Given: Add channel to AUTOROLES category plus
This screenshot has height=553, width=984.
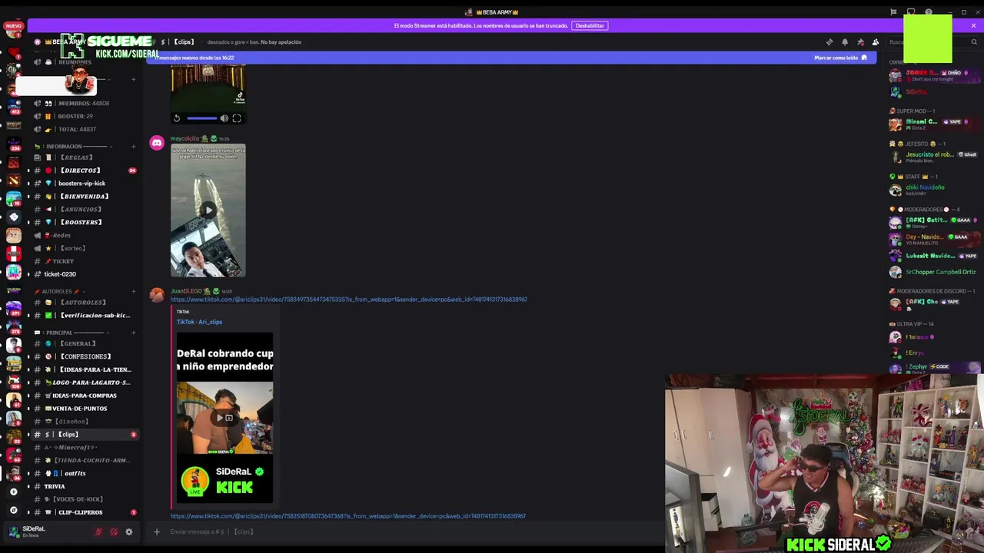Looking at the screenshot, I should click(x=133, y=291).
